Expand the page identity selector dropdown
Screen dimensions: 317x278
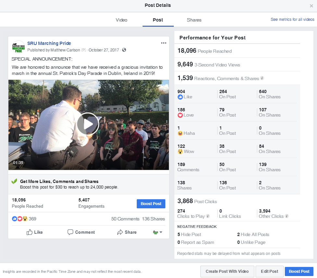(158, 232)
